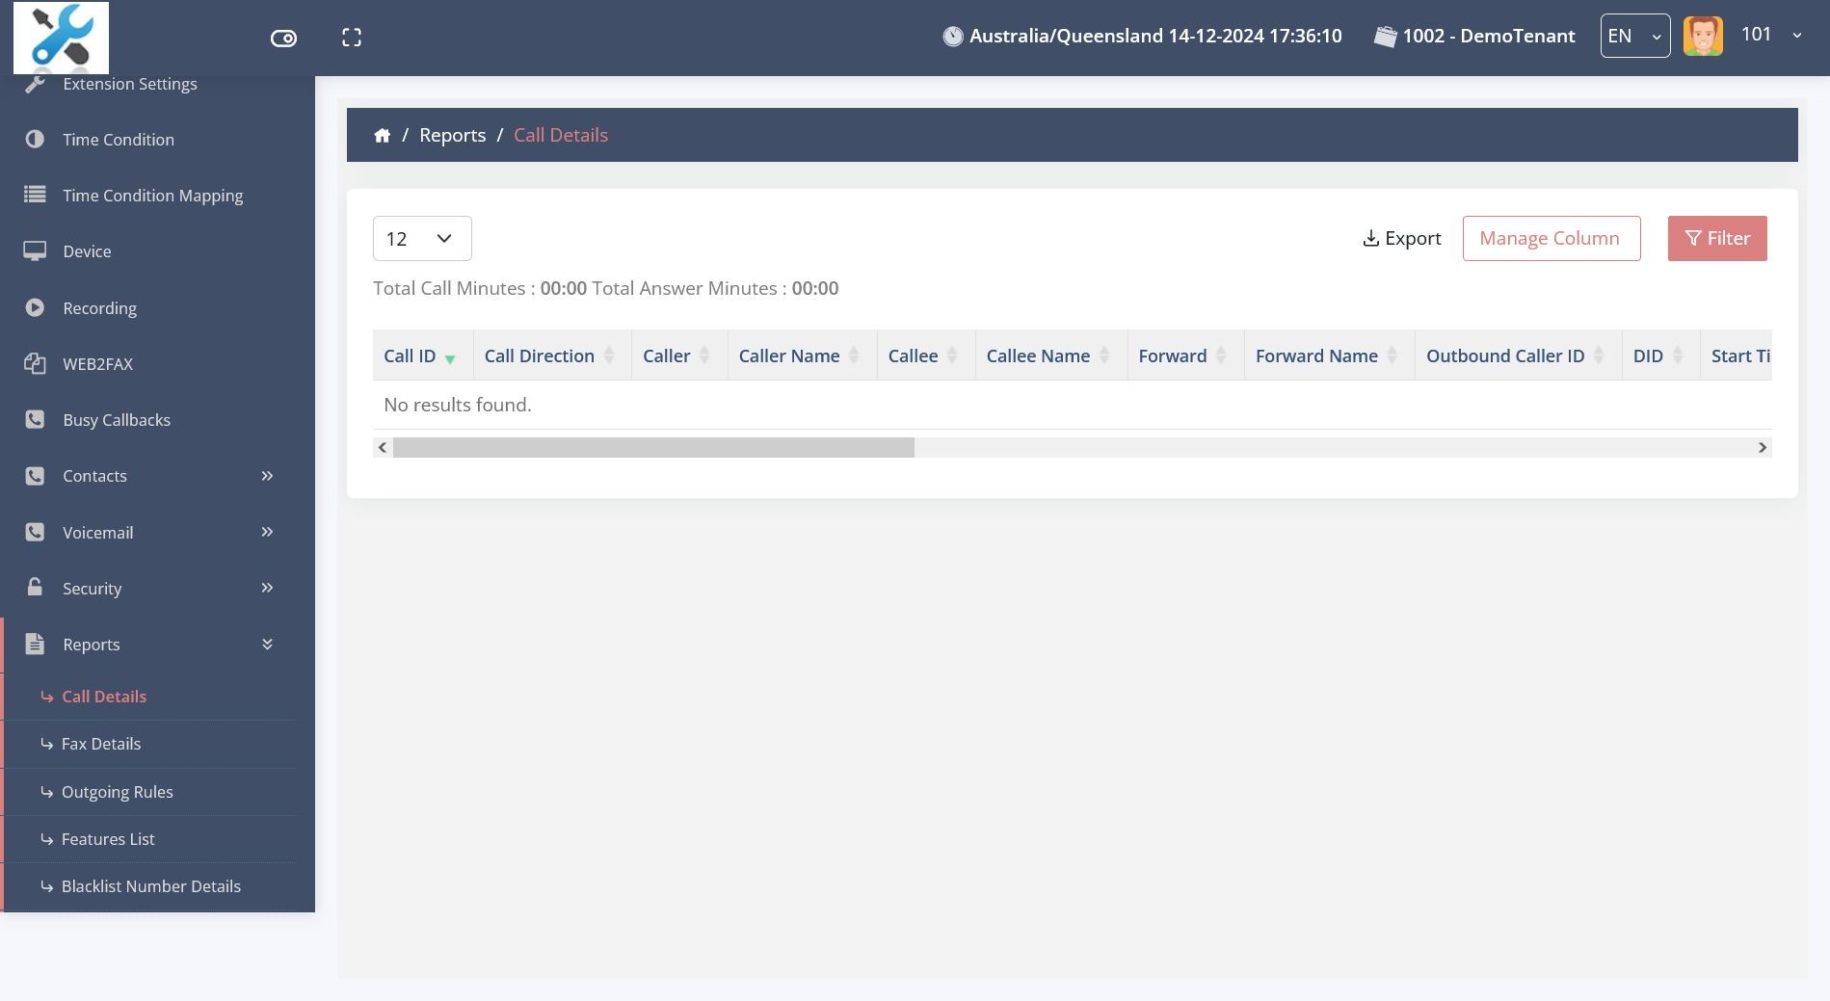Open Device page from sidebar
The image size is (1830, 1001).
pyautogui.click(x=87, y=251)
